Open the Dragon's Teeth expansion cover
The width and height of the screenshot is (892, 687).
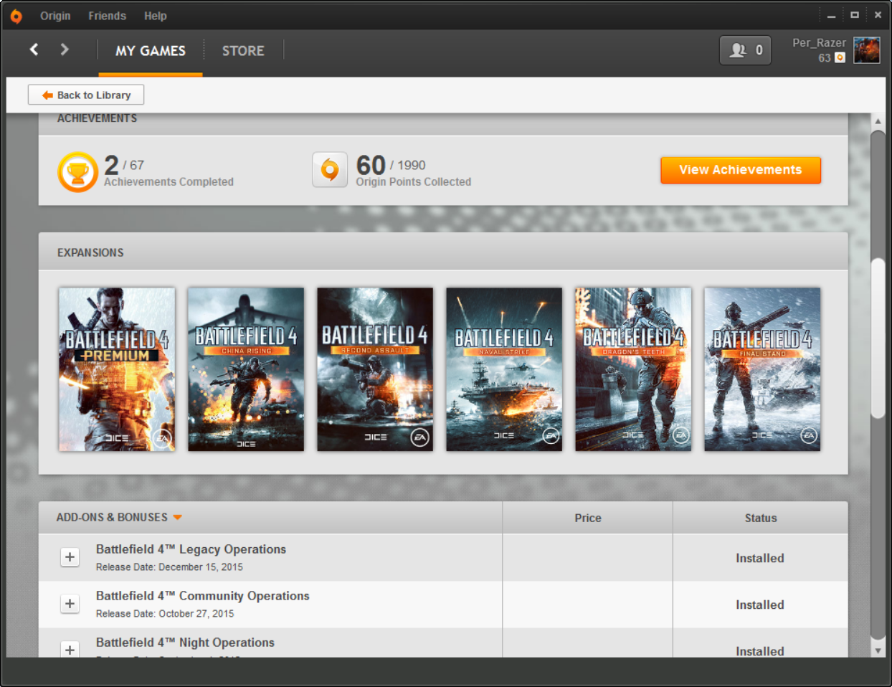(x=633, y=369)
